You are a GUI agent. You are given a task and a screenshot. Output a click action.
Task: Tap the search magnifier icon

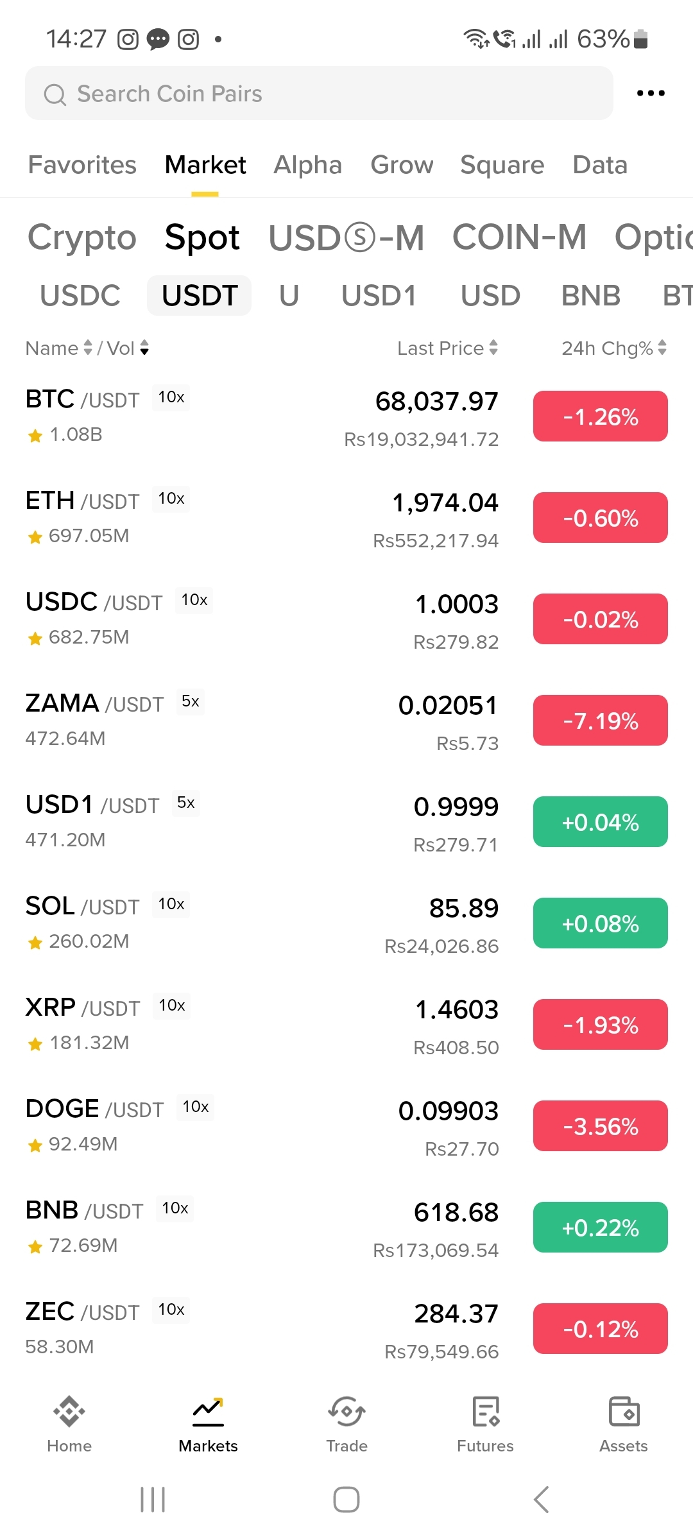coord(55,95)
